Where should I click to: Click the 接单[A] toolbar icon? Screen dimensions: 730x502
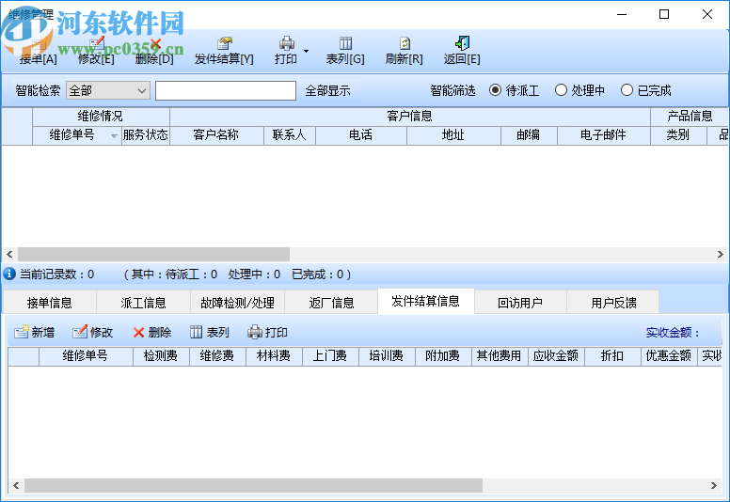click(39, 44)
